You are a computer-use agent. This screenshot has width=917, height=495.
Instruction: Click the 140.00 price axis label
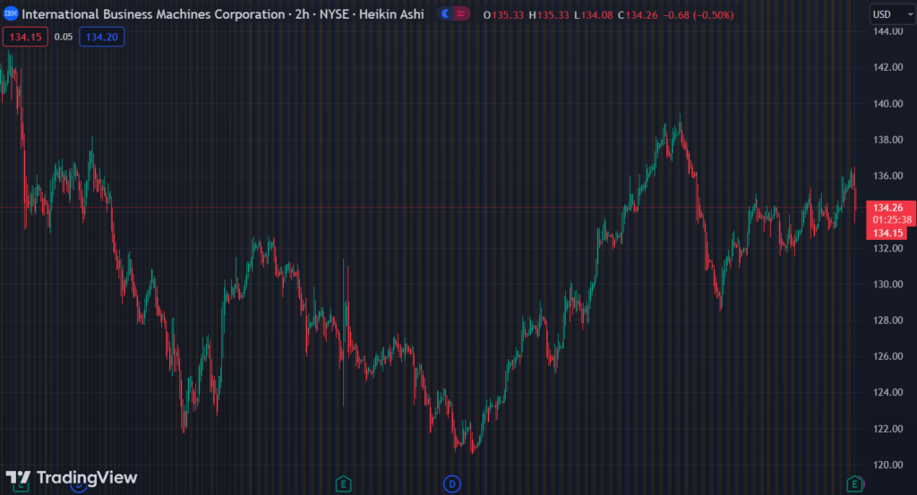coord(887,104)
